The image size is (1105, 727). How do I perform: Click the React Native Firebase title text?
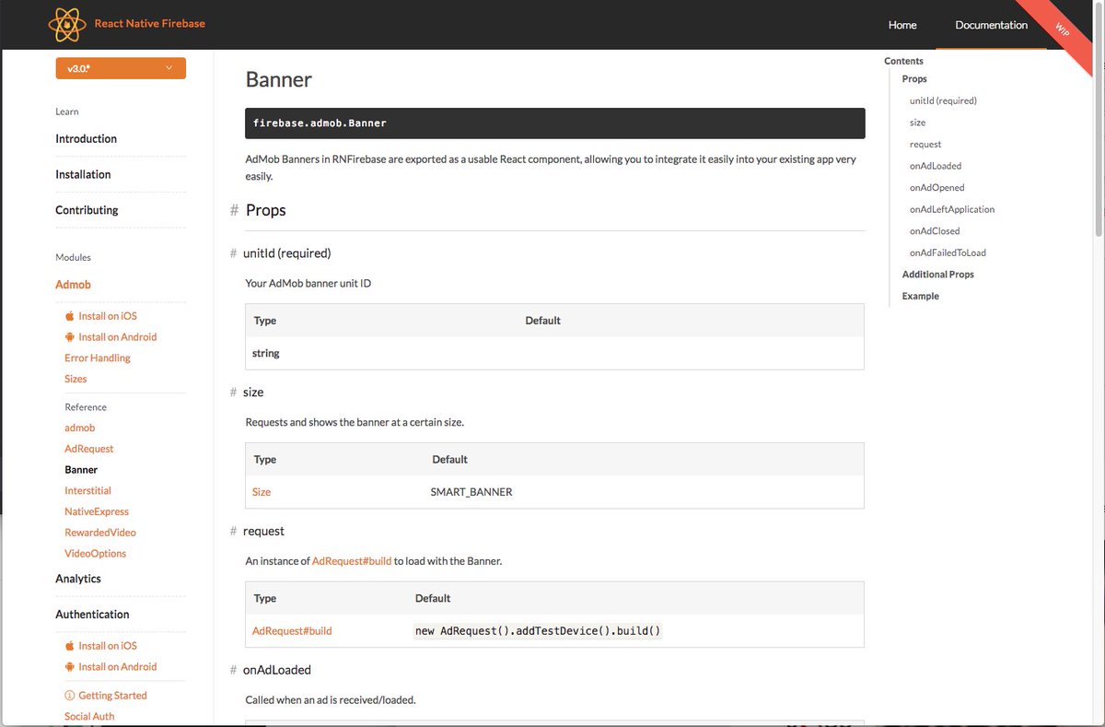(x=150, y=24)
